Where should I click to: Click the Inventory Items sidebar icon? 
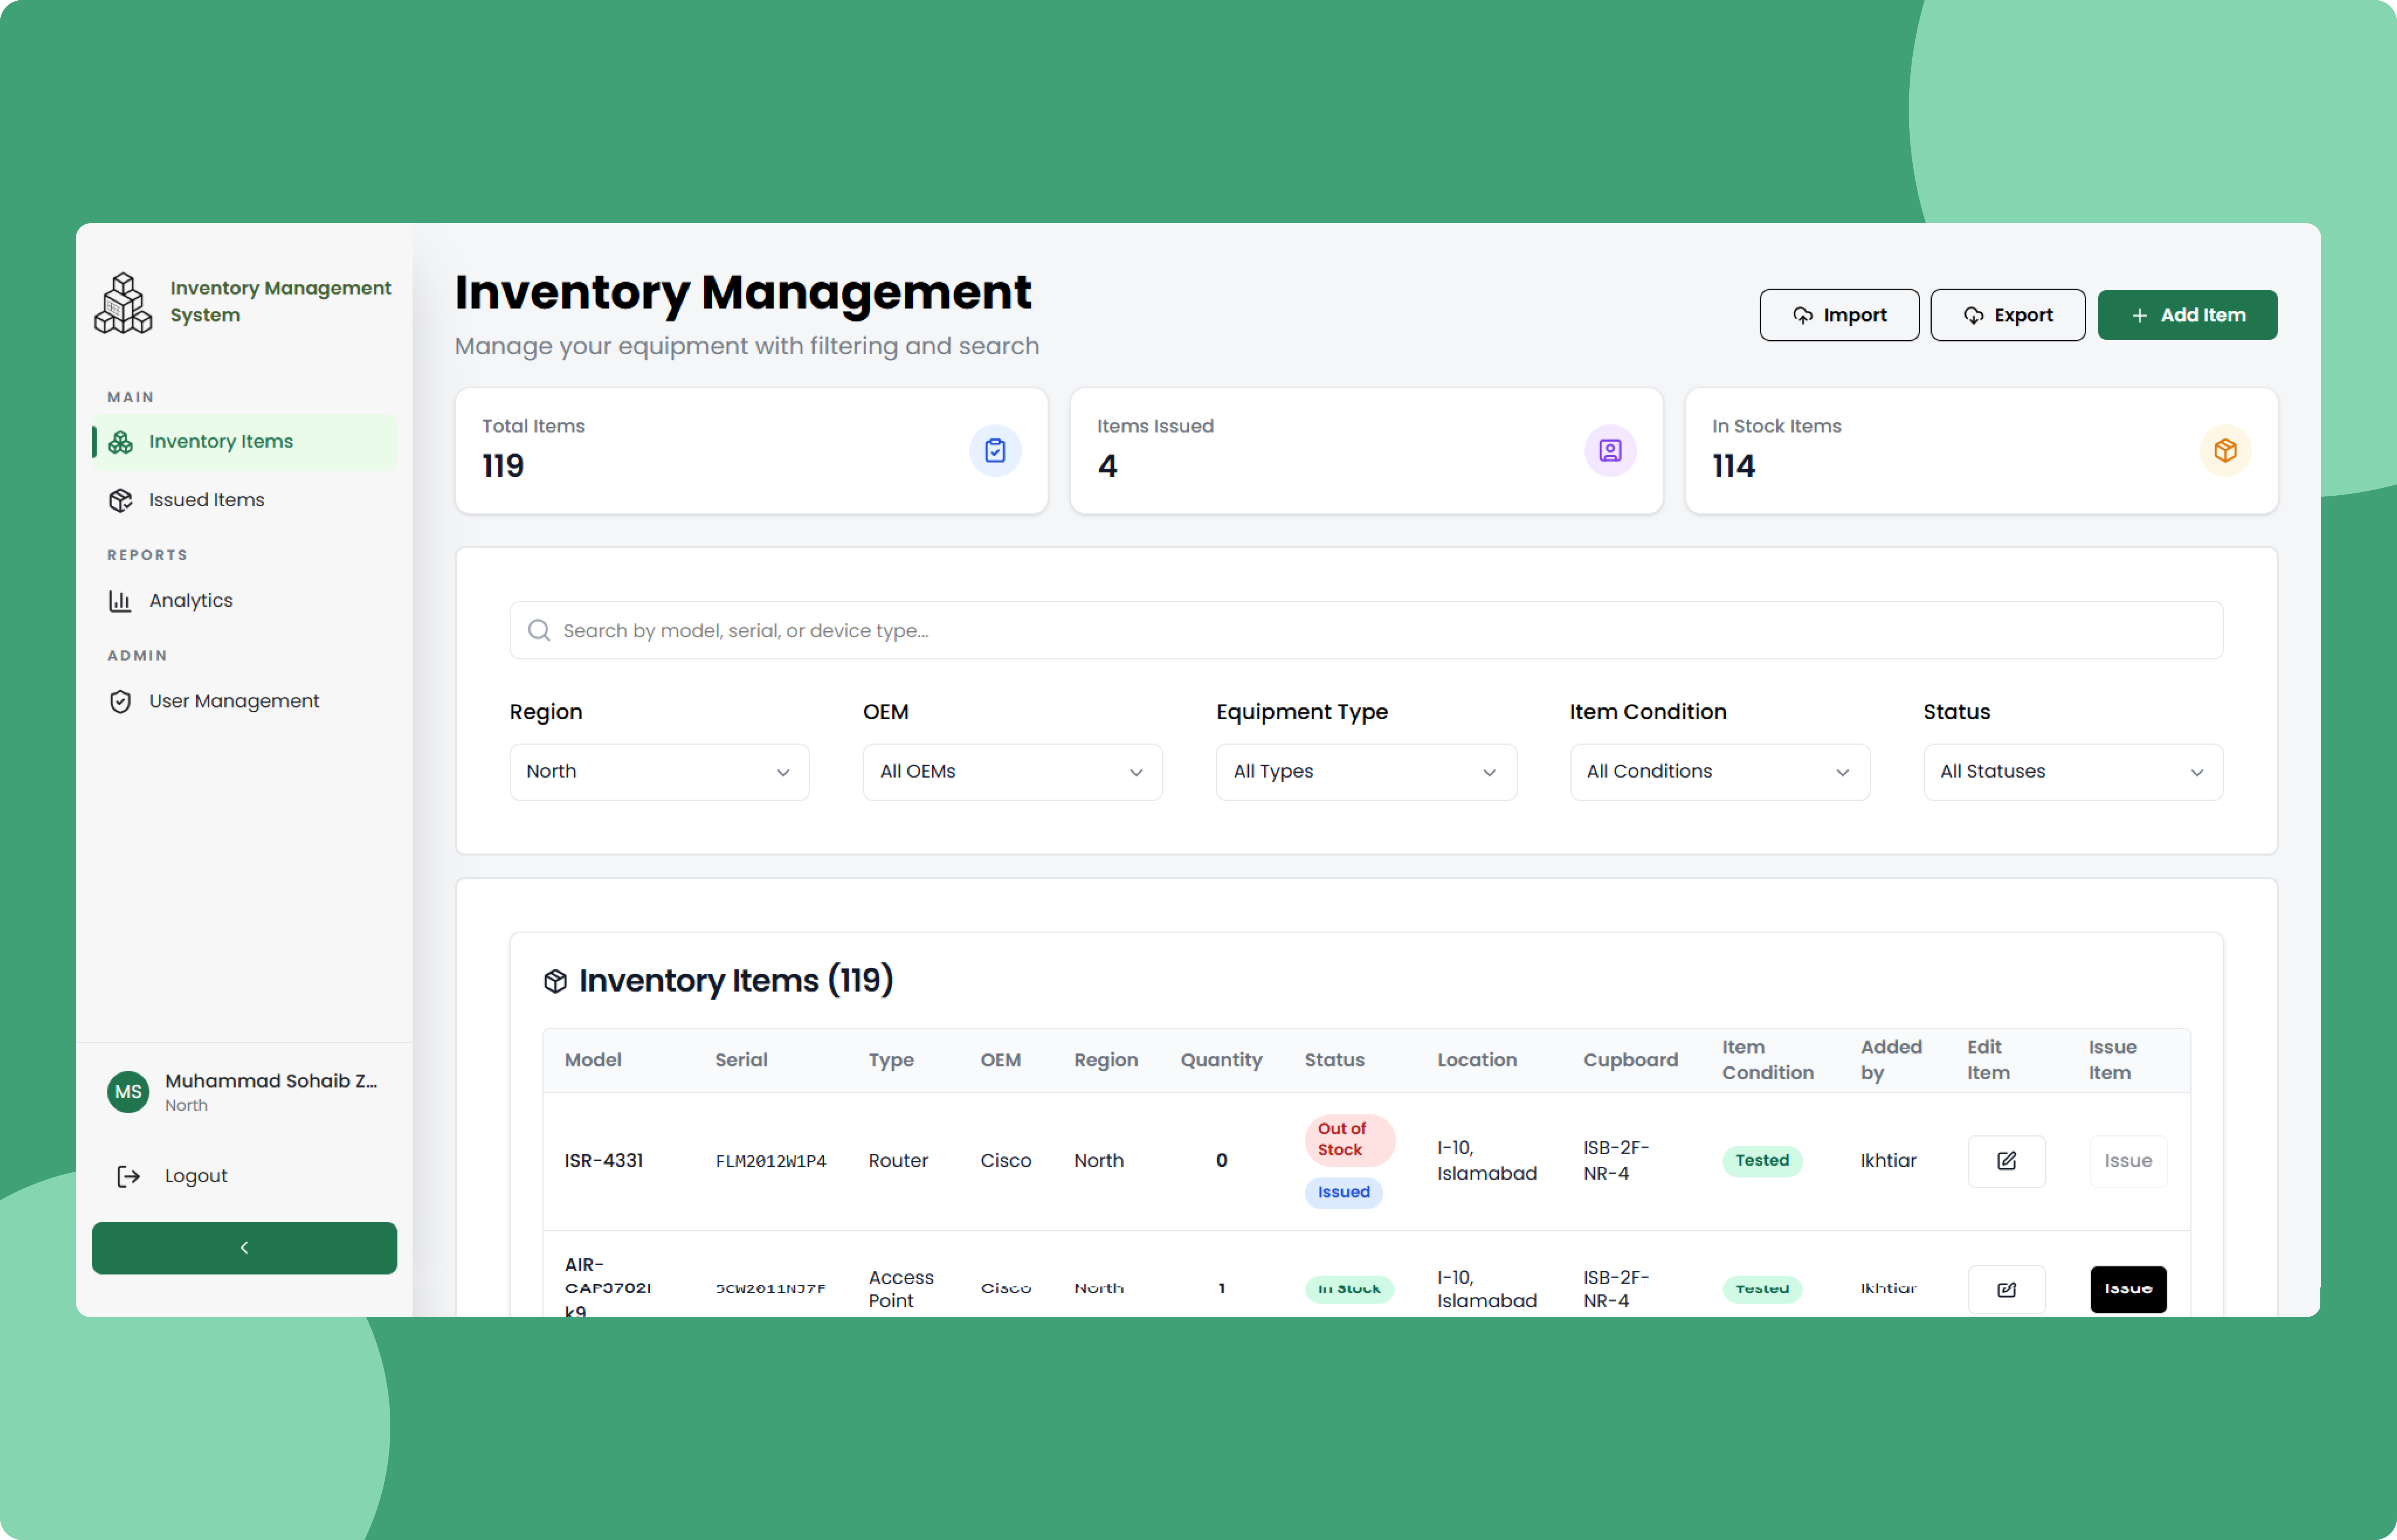[120, 442]
